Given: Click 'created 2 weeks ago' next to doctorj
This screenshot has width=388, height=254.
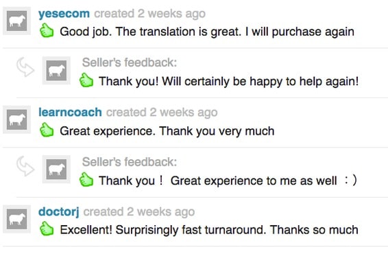Looking at the screenshot, I should click(x=139, y=212).
